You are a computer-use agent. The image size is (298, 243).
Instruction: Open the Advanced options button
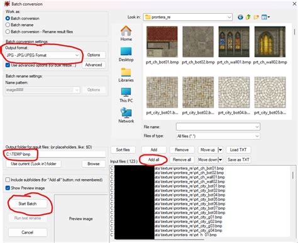94,65
